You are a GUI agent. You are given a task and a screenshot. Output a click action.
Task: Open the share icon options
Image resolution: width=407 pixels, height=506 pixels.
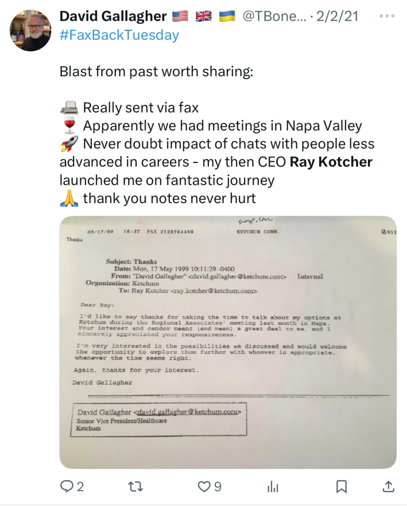389,487
